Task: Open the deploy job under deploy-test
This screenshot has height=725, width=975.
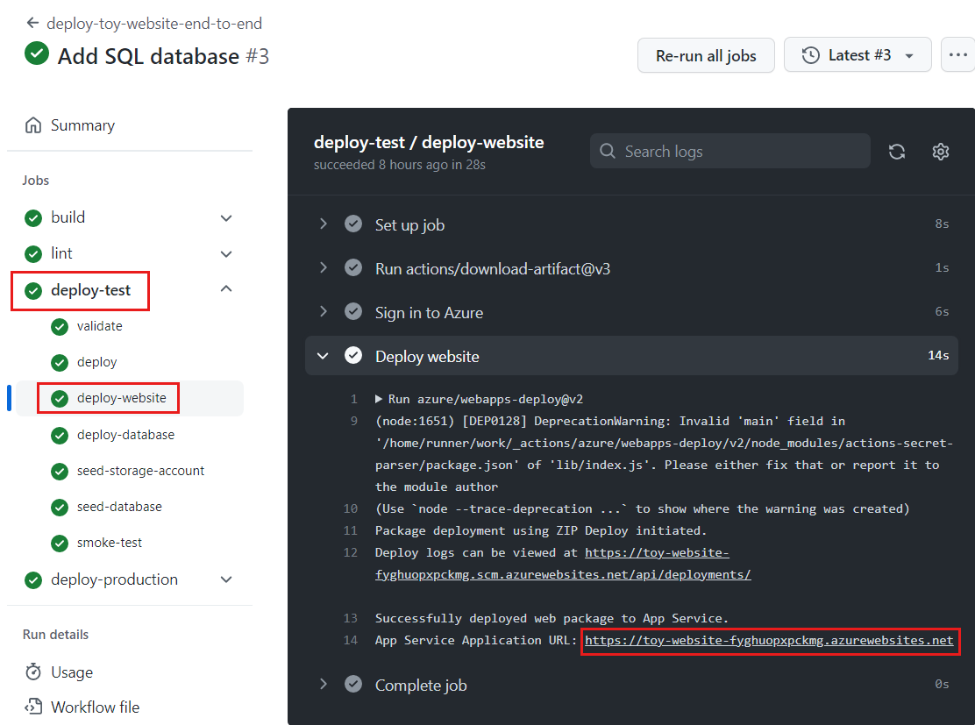Action: tap(96, 363)
